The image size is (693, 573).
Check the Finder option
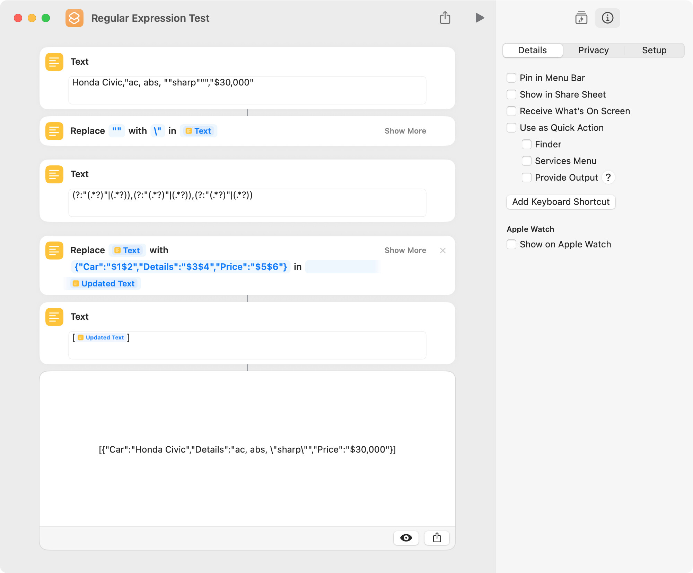[527, 144]
